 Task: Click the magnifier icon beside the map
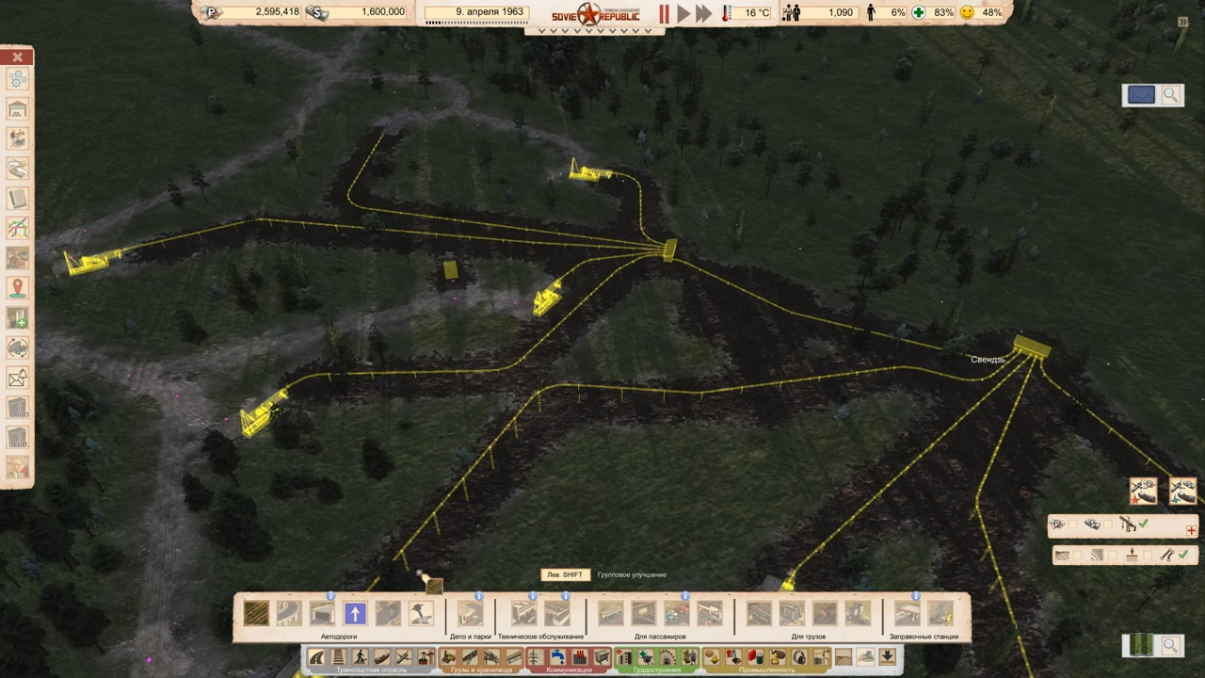[1170, 645]
